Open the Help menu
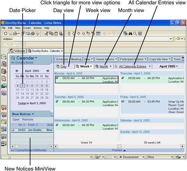Image resolution: width=187 pixels, height=171 pixels. pos(47,28)
